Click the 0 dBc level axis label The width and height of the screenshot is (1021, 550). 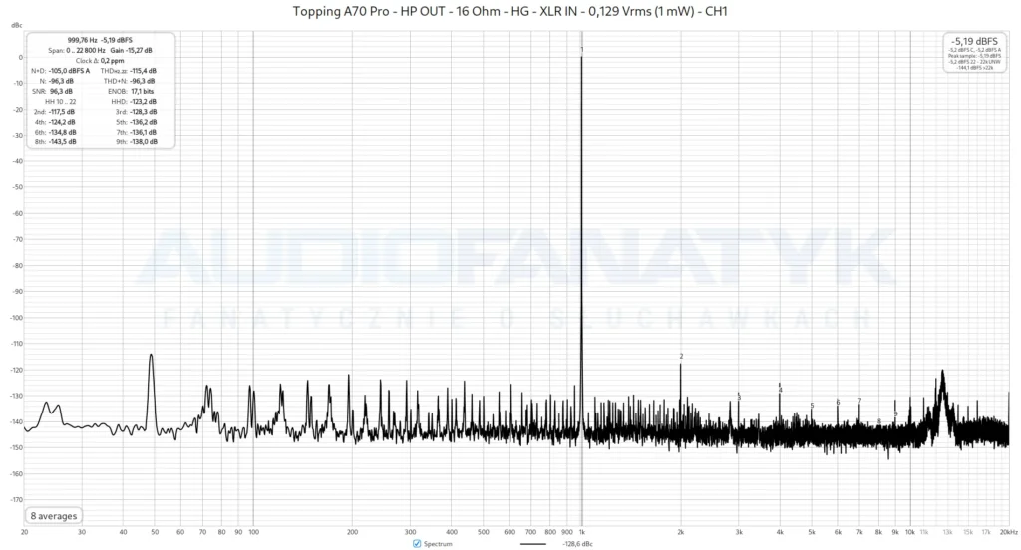(20, 57)
